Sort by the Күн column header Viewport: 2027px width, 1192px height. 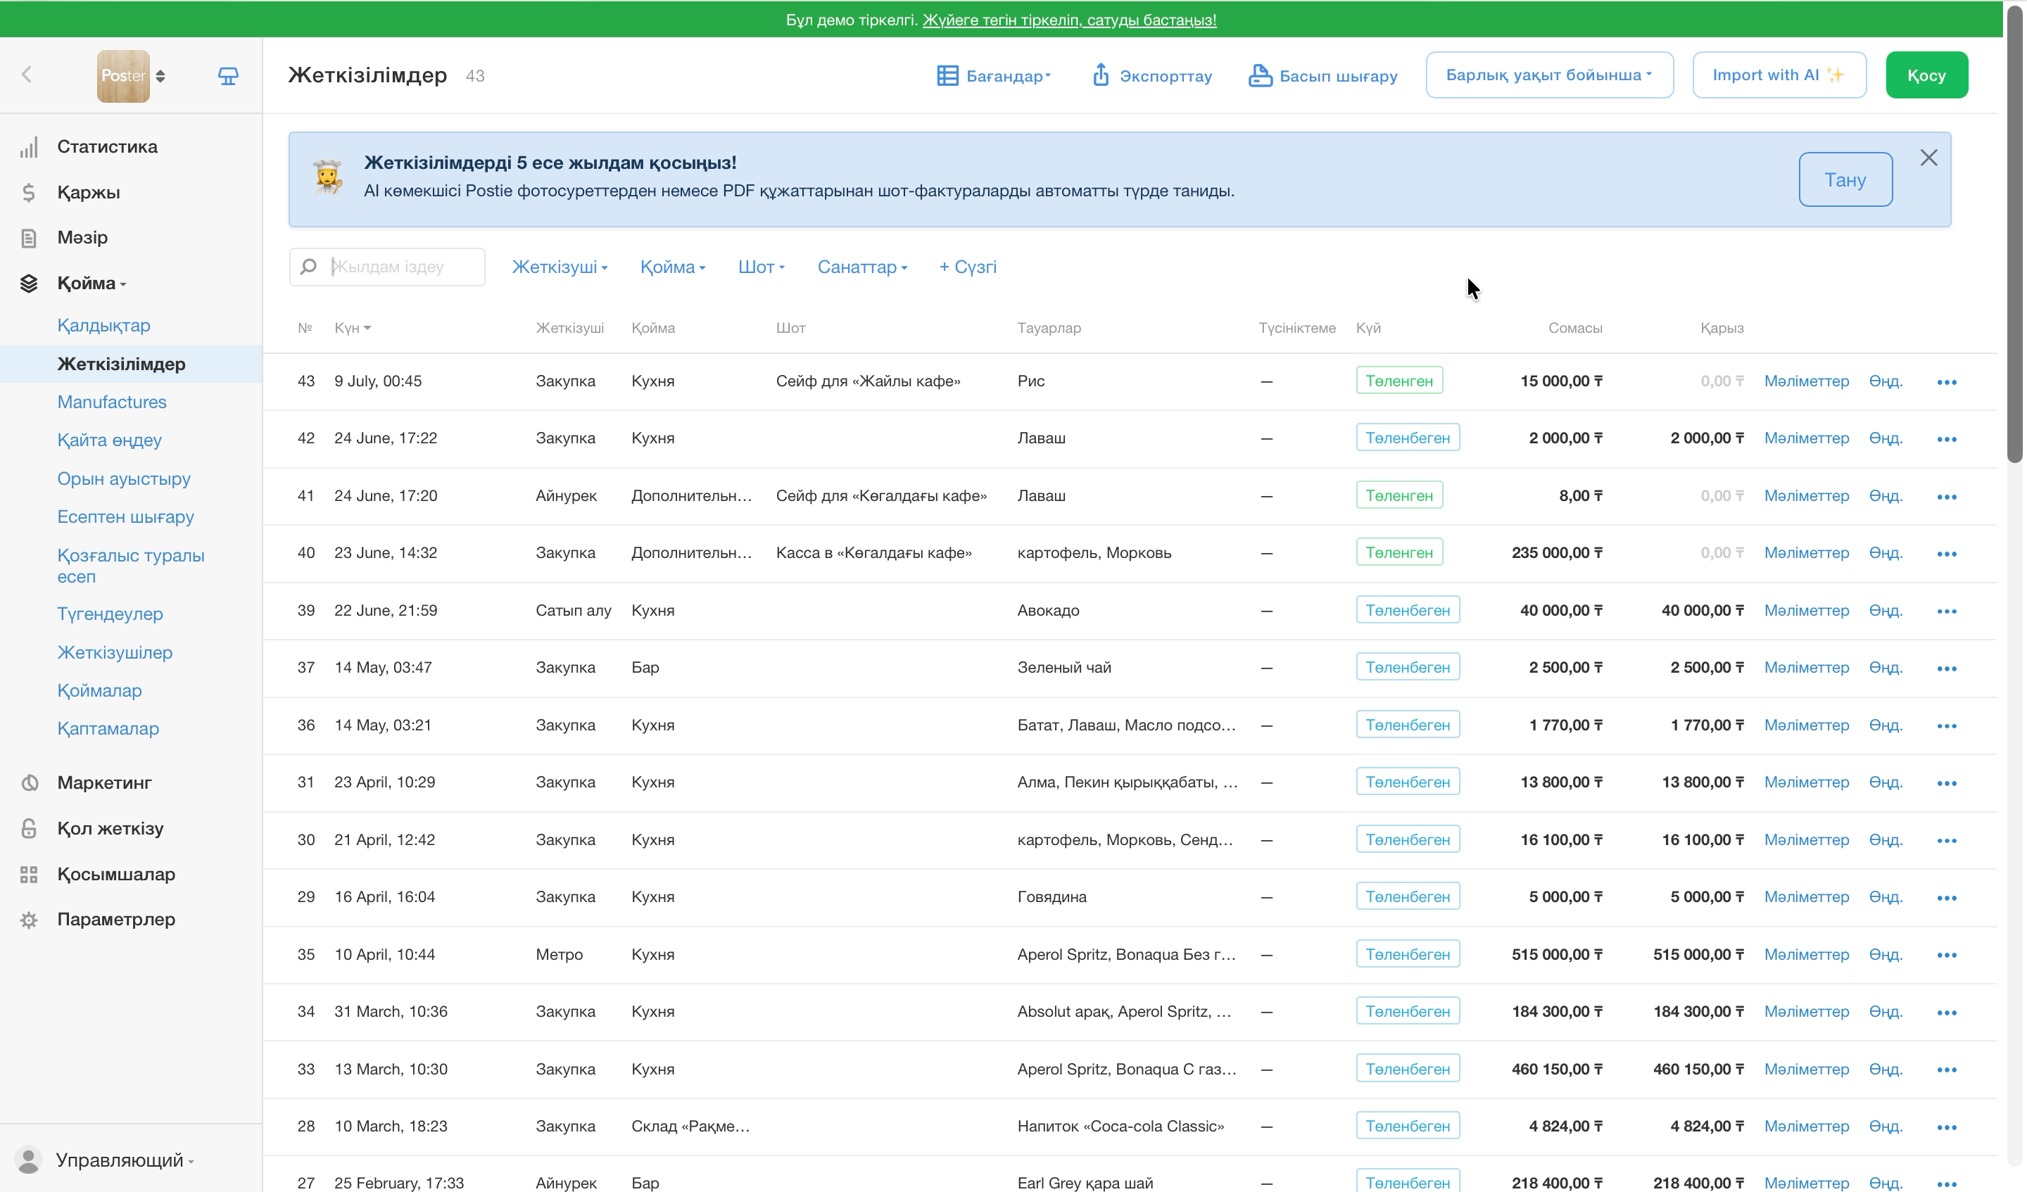coord(353,328)
